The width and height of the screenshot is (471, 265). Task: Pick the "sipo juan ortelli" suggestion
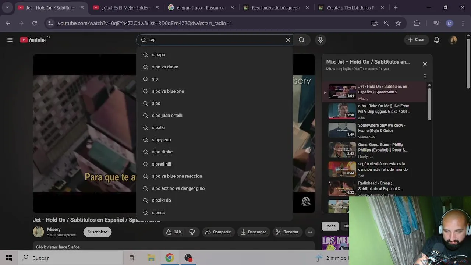[215, 115]
